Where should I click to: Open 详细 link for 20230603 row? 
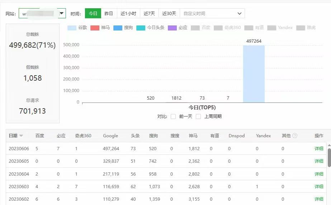tap(319, 186)
